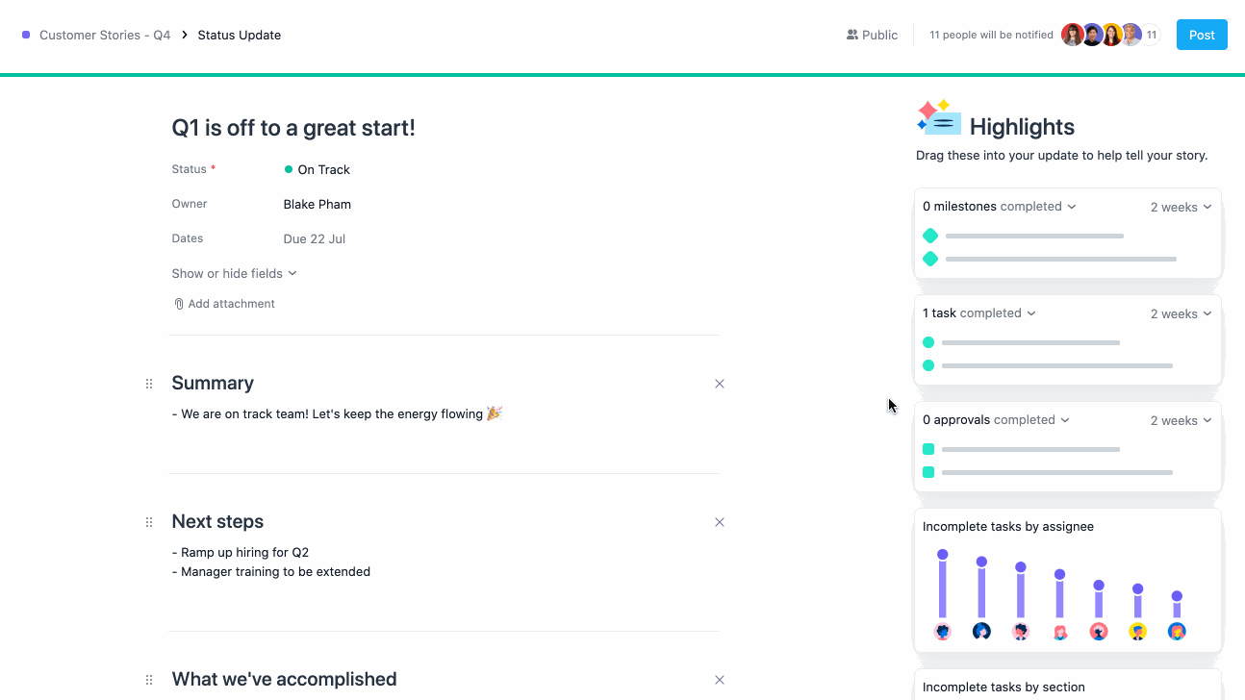The height and width of the screenshot is (700, 1245).
Task: Click the Public people icon
Action: pyautogui.click(x=851, y=36)
